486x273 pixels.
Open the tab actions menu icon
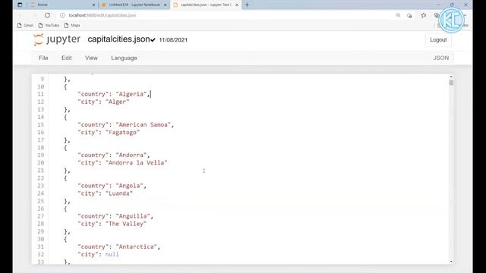point(20,5)
